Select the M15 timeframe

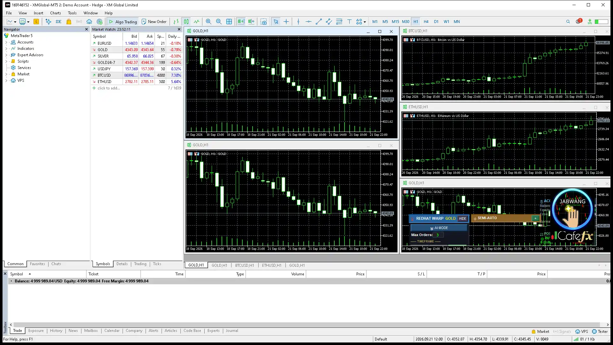(x=395, y=22)
